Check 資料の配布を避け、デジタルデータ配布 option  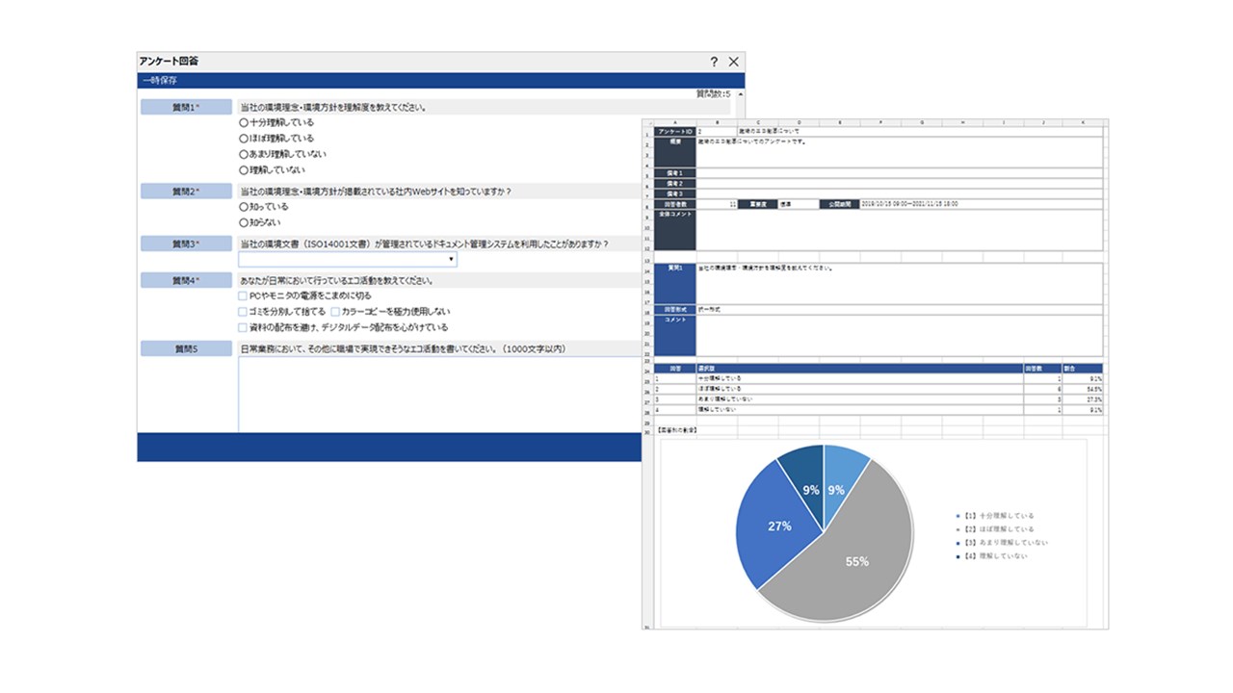(243, 327)
